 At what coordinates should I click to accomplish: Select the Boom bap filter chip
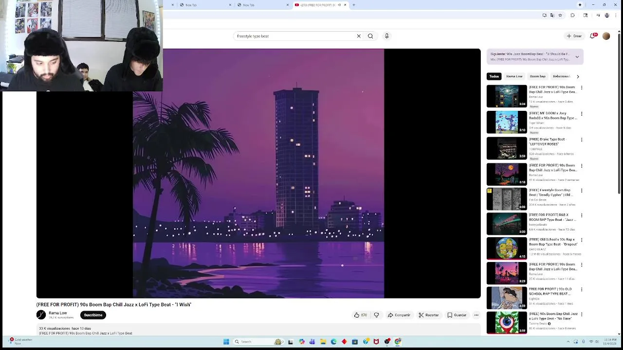(x=537, y=76)
